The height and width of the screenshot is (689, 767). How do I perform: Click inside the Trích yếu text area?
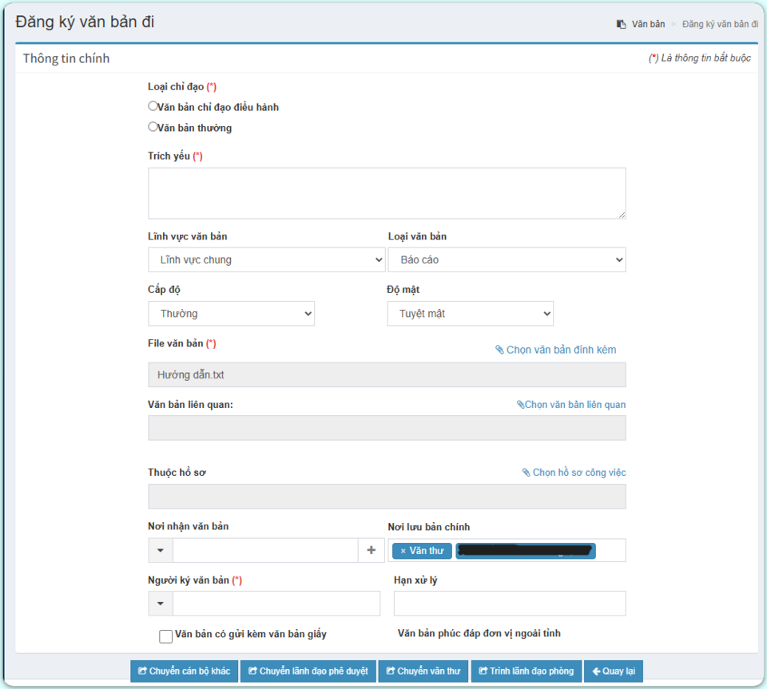click(x=387, y=193)
